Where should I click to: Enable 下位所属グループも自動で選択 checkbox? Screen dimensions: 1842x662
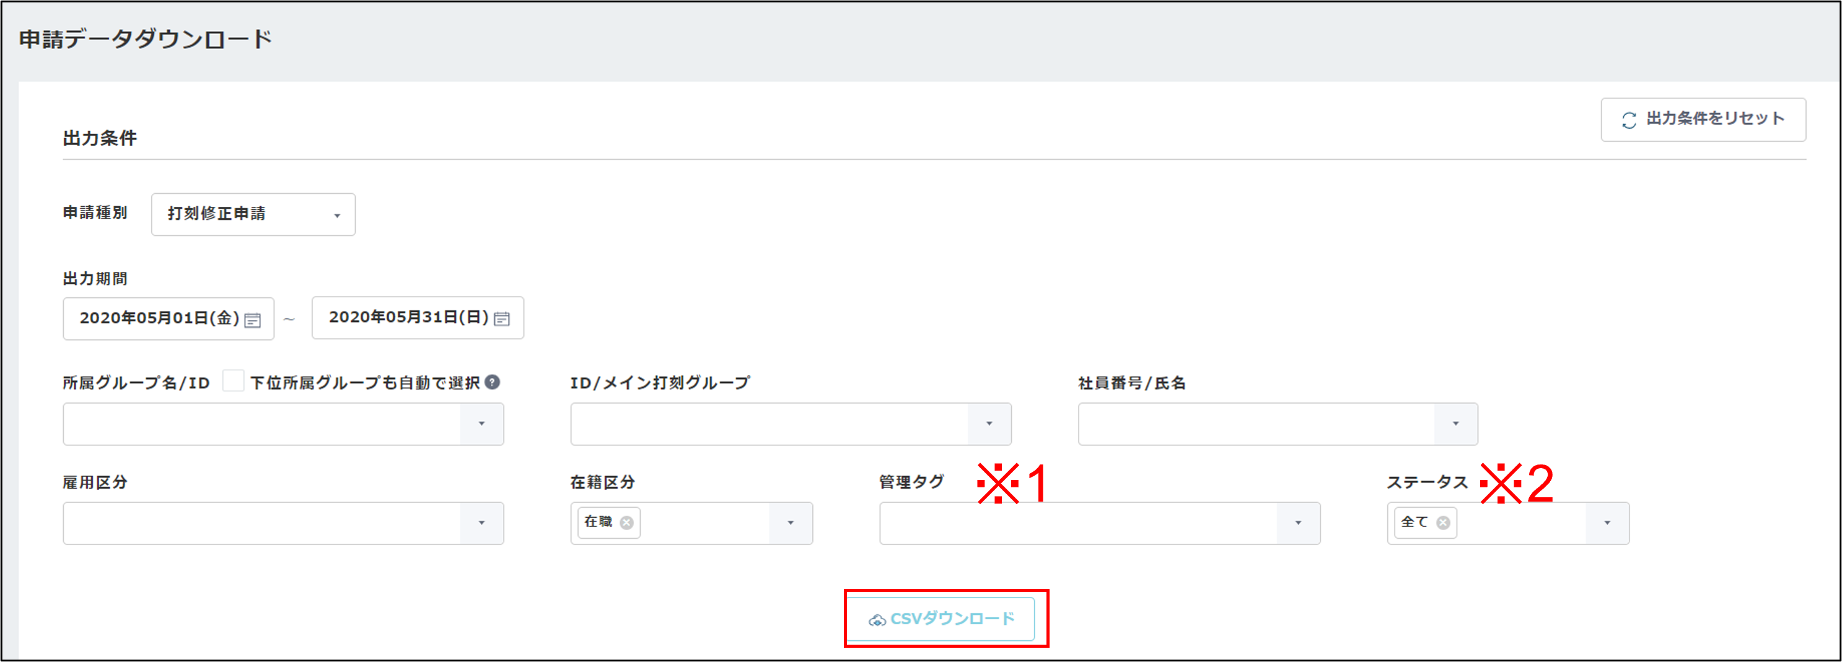233,381
